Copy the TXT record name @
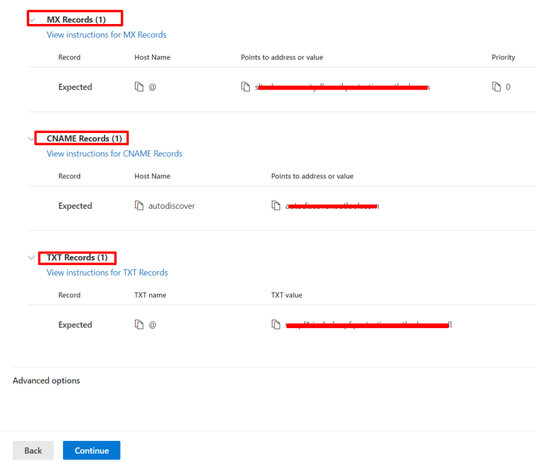The height and width of the screenshot is (463, 536). click(139, 324)
